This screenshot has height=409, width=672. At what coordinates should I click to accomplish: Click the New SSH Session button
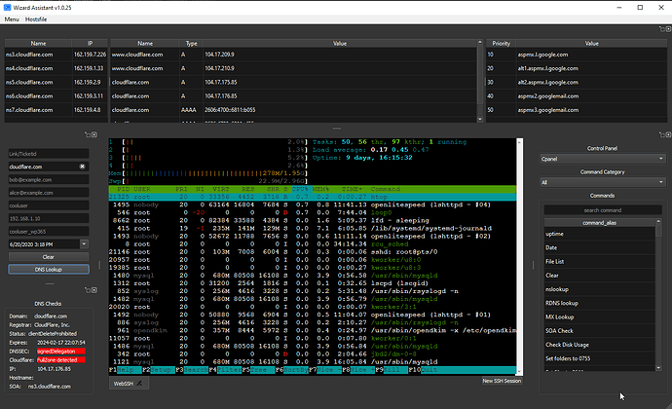coord(502,381)
